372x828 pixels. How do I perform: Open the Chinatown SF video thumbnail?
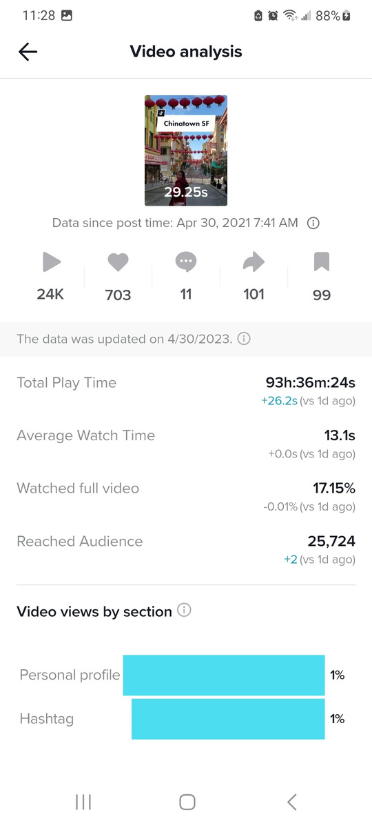[x=186, y=150]
